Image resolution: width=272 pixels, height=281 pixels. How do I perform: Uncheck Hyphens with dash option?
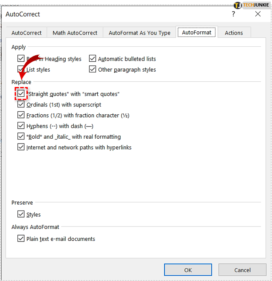[x=21, y=126]
